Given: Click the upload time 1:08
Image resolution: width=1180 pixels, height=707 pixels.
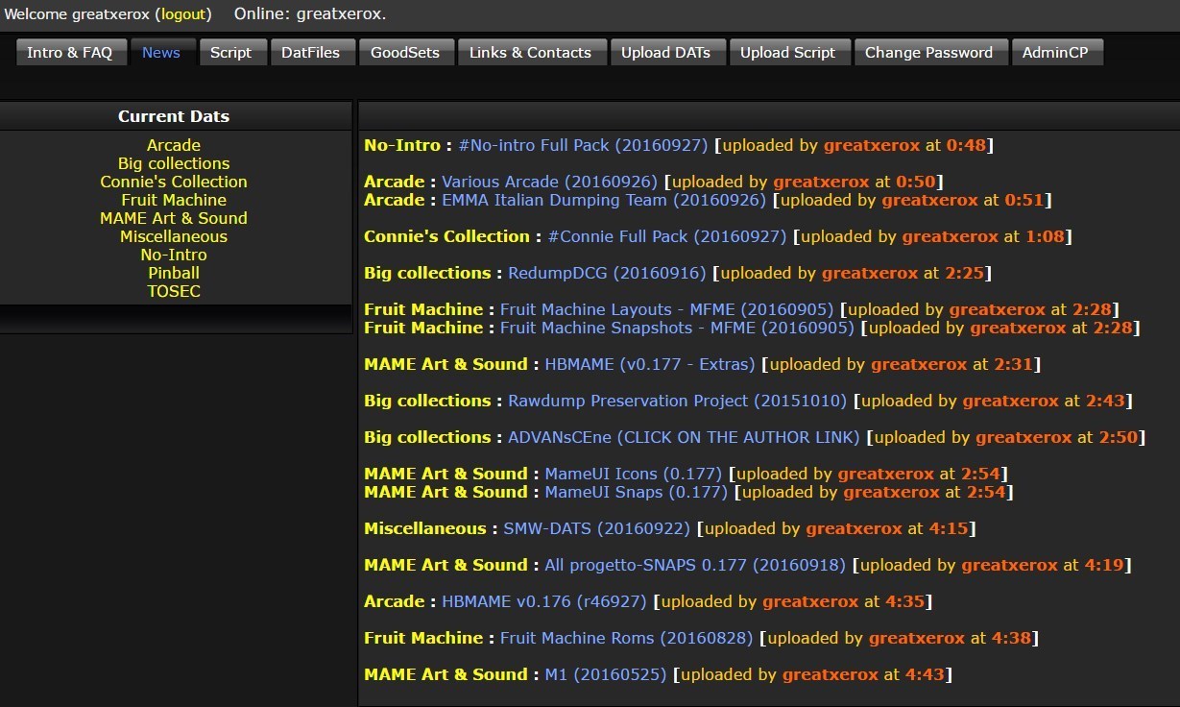Looking at the screenshot, I should 1045,236.
